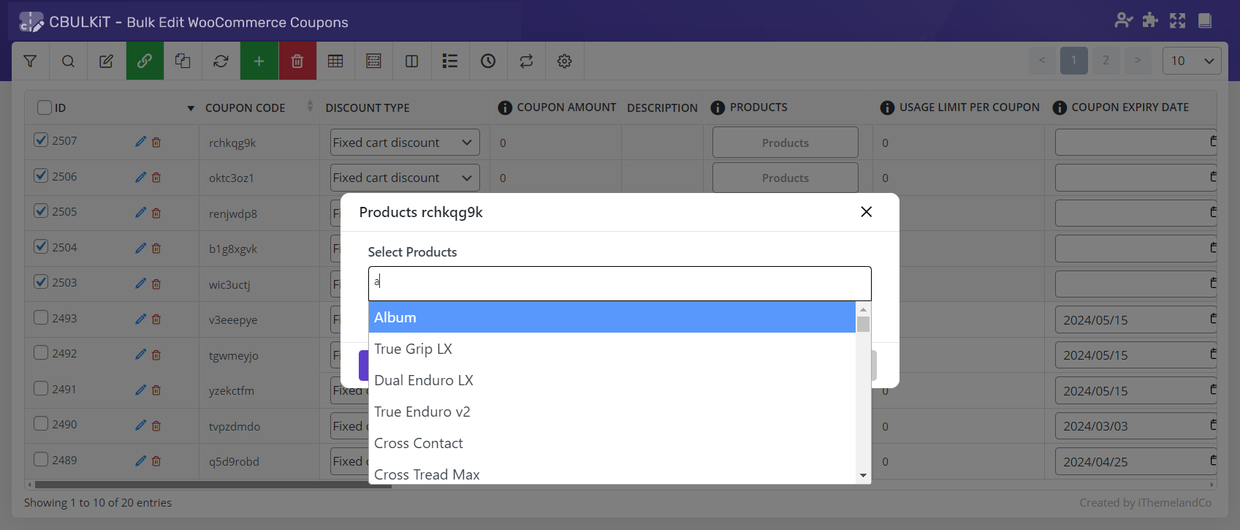
Task: Click the red trash delete icon in toolbar
Action: click(x=297, y=61)
